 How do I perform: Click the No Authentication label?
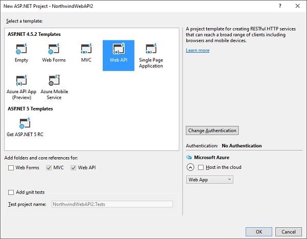click(x=242, y=146)
